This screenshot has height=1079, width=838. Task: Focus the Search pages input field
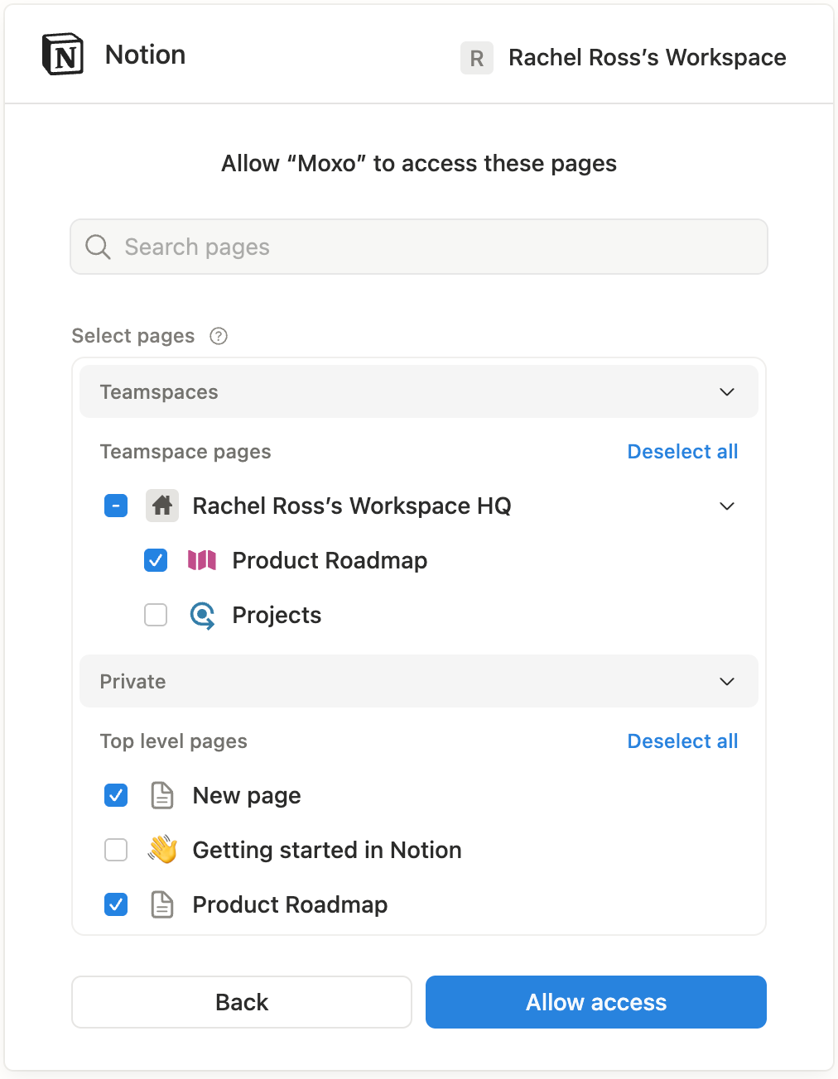coord(419,247)
